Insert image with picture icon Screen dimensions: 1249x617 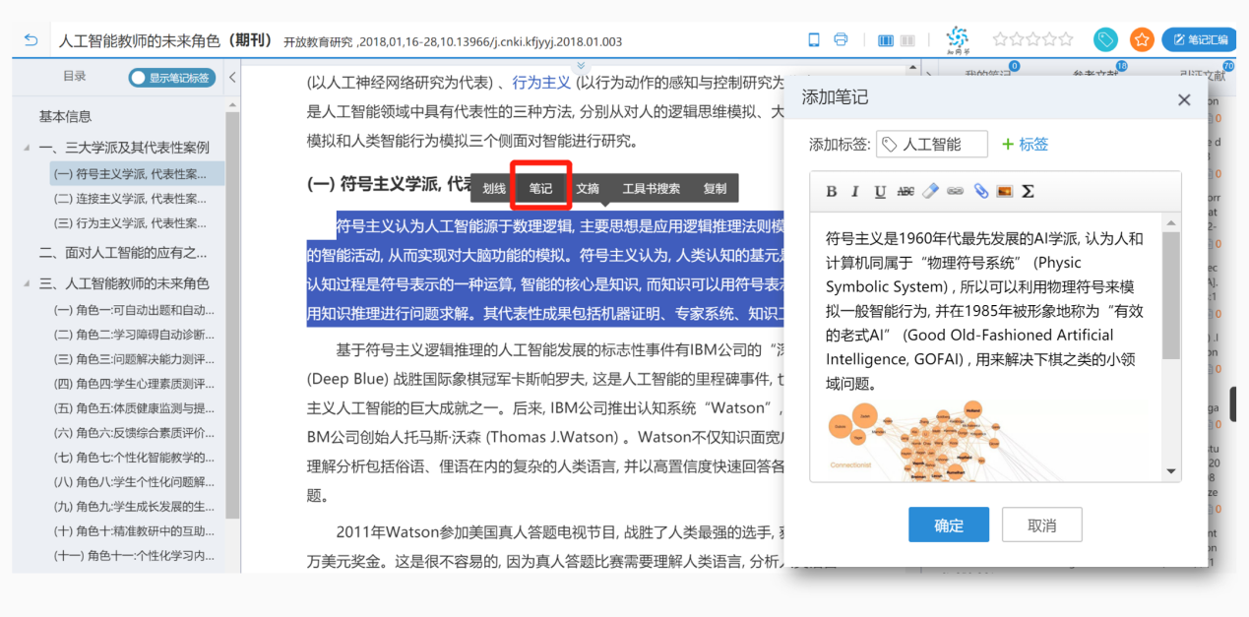coord(1004,192)
